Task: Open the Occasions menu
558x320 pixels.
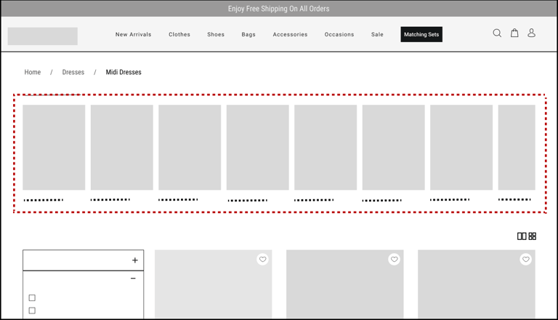Action: tap(339, 35)
